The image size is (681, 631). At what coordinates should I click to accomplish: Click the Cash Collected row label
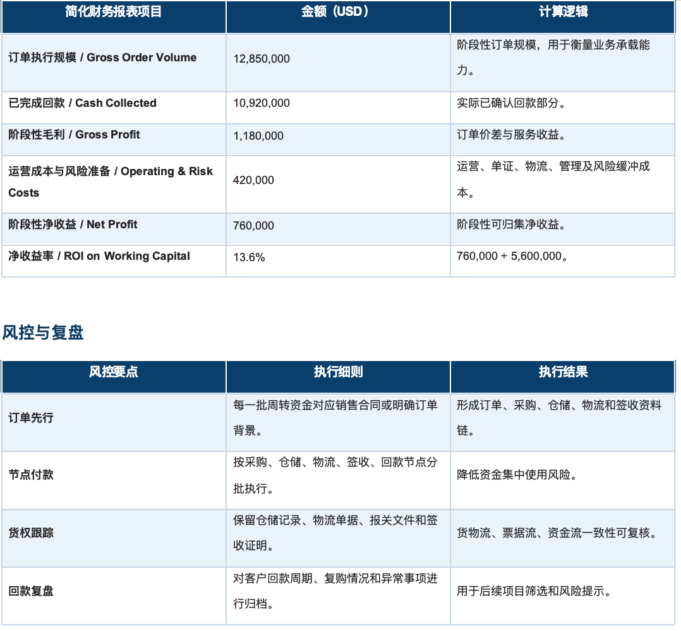pyautogui.click(x=83, y=104)
